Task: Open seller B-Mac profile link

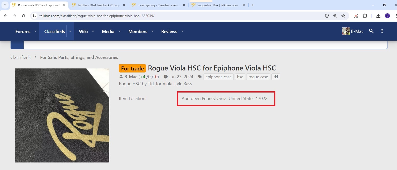Action: click(131, 77)
